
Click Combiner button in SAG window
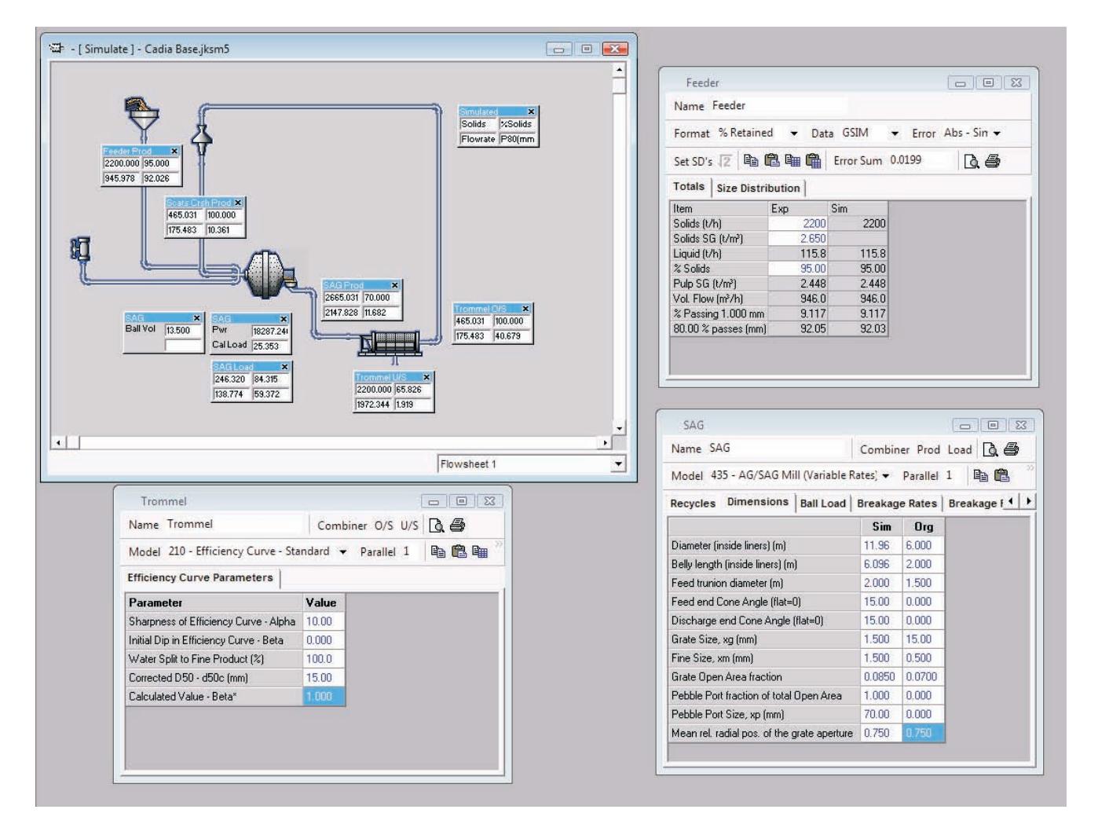pos(884,449)
